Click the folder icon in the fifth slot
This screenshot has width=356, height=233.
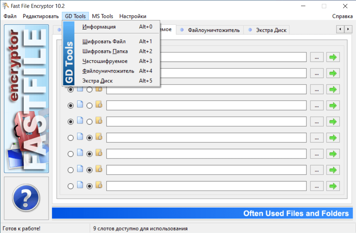pos(99,120)
